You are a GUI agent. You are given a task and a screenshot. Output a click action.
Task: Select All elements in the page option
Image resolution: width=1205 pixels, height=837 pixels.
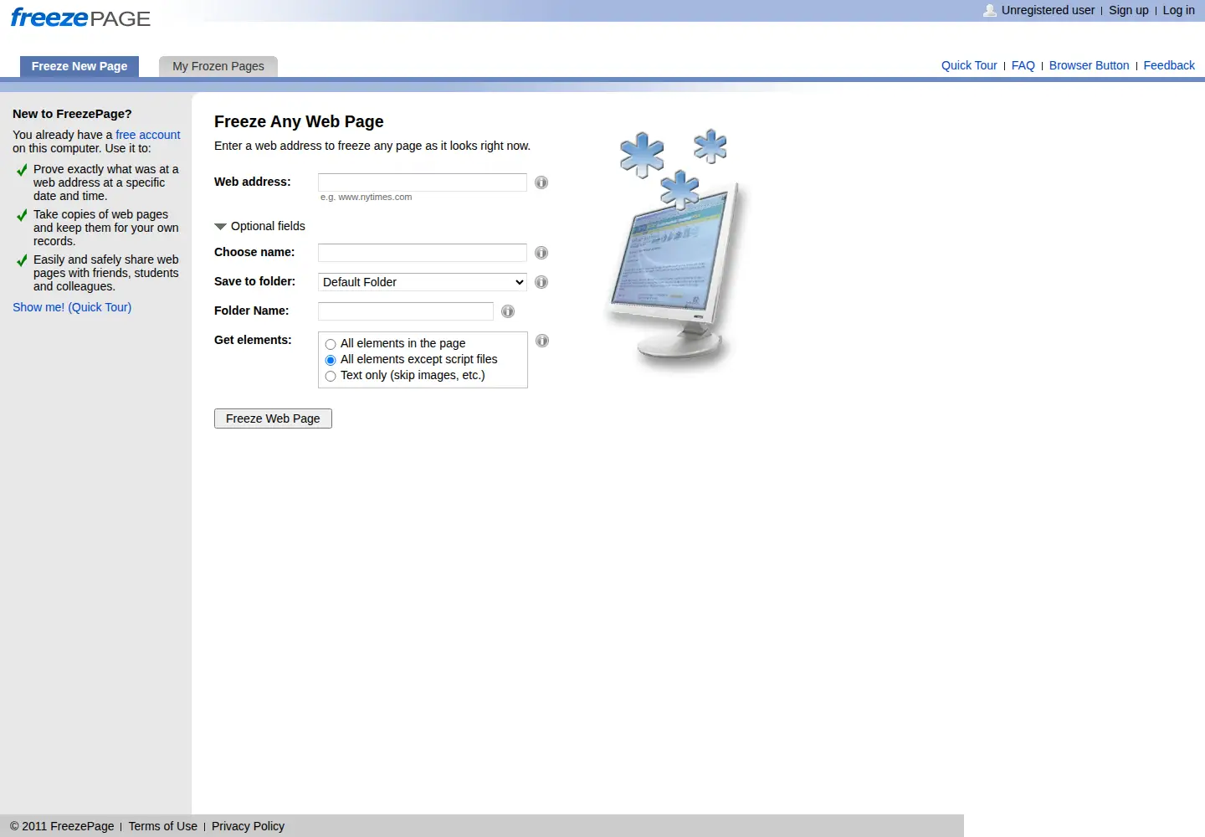coord(331,344)
